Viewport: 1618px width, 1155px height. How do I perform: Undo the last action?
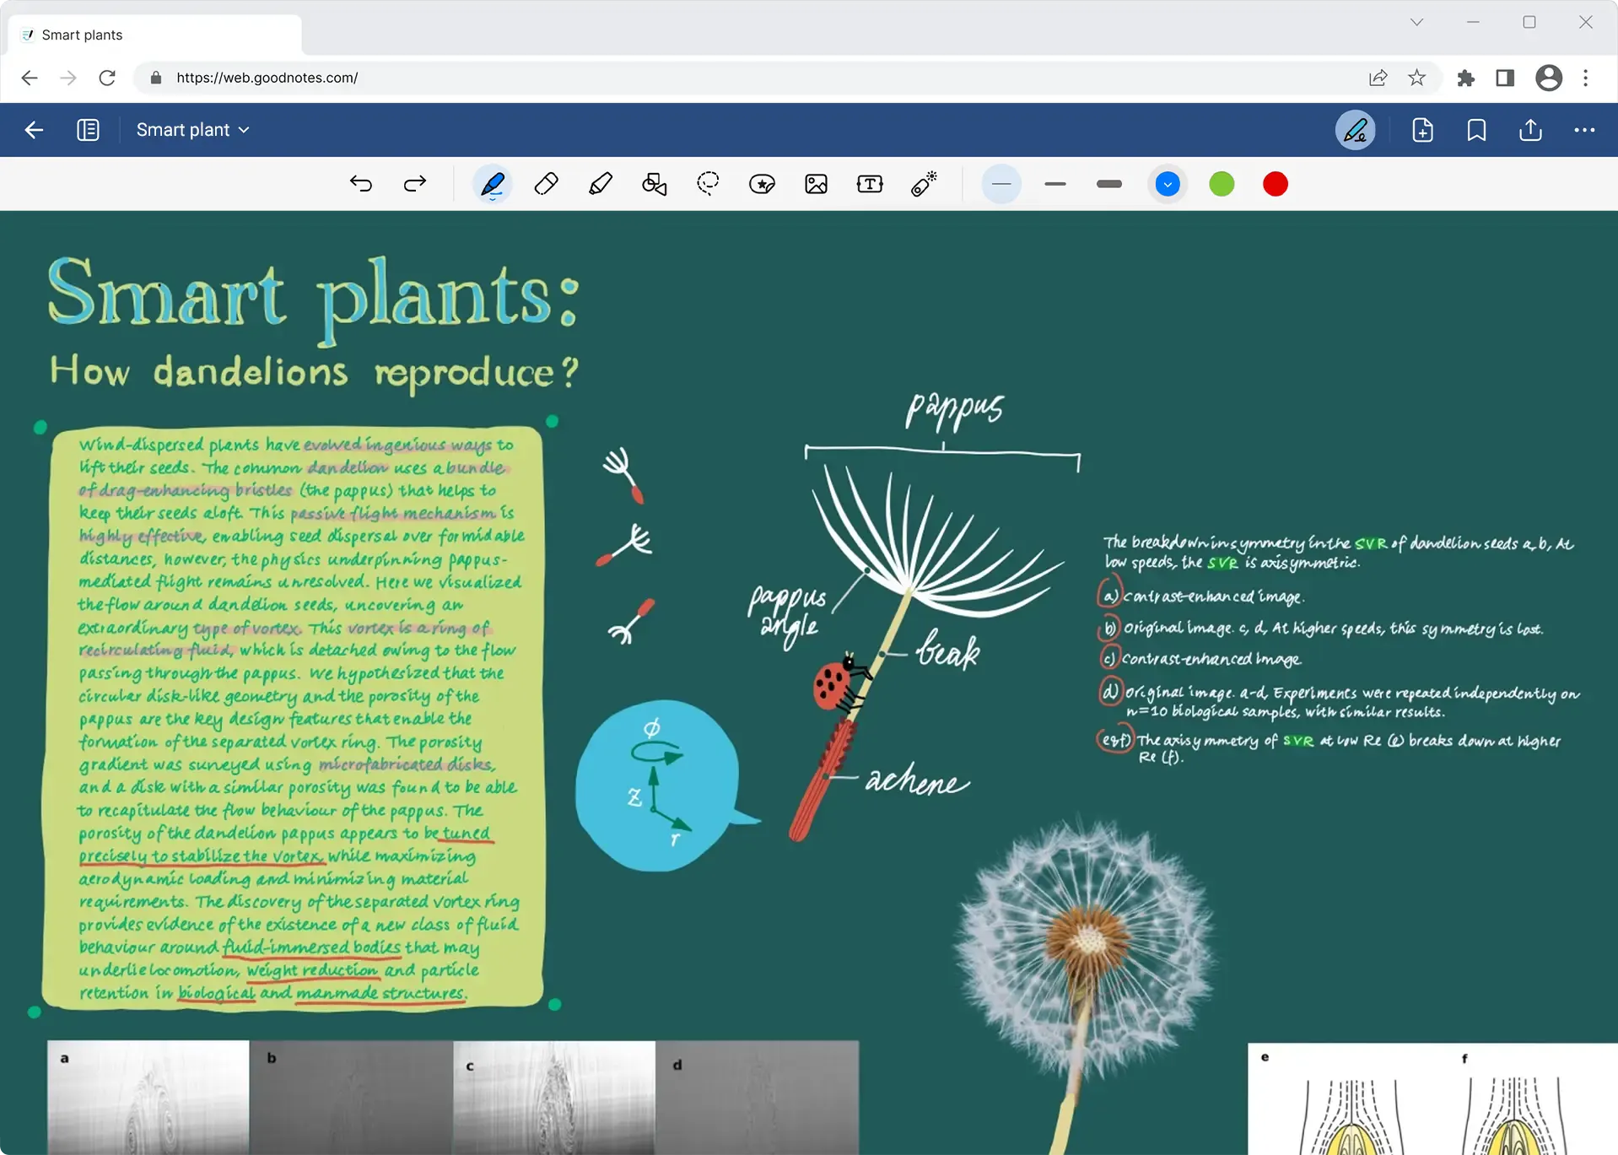pos(361,184)
